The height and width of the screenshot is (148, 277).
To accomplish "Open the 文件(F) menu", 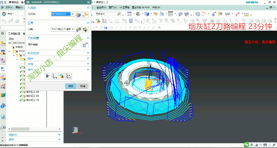I will 8,7.
